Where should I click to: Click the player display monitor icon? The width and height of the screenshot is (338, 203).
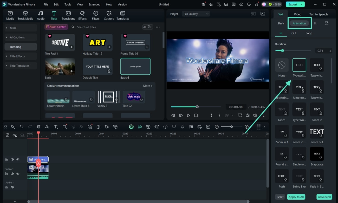tap(240, 115)
